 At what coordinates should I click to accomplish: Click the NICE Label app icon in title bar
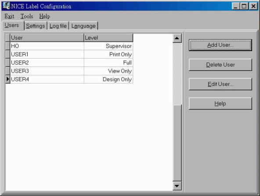[7, 6]
